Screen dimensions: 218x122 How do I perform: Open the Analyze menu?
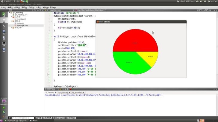tap(31, 7)
